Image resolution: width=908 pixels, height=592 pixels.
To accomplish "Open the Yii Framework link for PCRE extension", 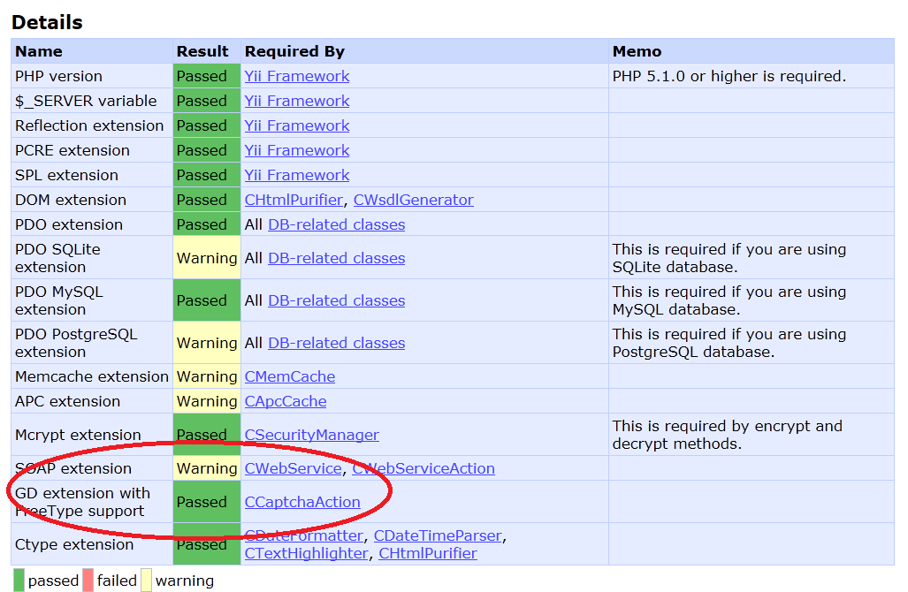I will pos(296,150).
